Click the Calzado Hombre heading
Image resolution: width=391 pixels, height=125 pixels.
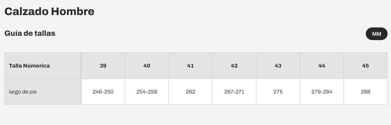pos(49,12)
